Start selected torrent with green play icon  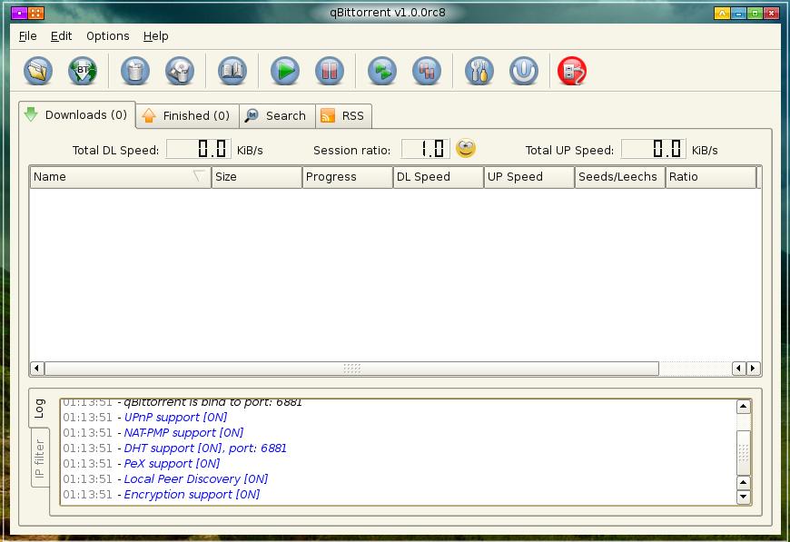pos(284,71)
